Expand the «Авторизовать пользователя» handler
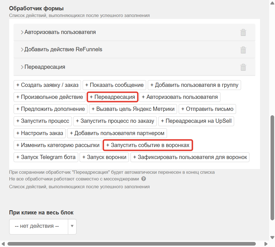 [x=22, y=32]
